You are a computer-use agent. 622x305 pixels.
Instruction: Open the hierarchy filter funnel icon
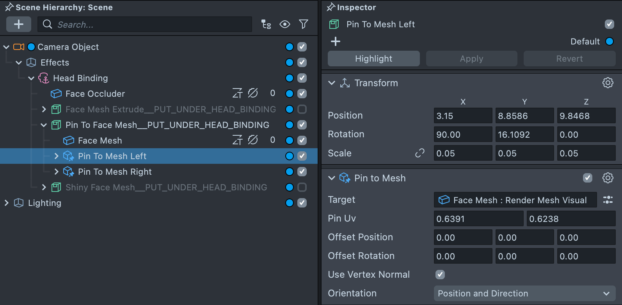tap(303, 24)
